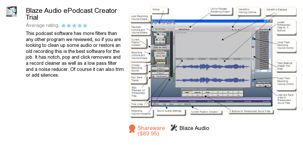Click Save under Music File List

point(267,85)
